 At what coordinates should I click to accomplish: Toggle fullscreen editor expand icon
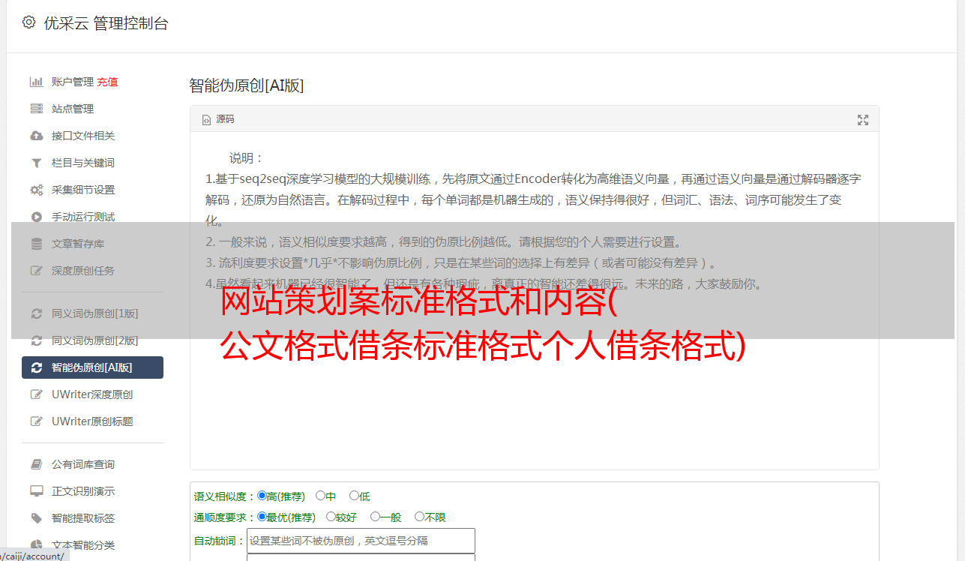pos(863,120)
